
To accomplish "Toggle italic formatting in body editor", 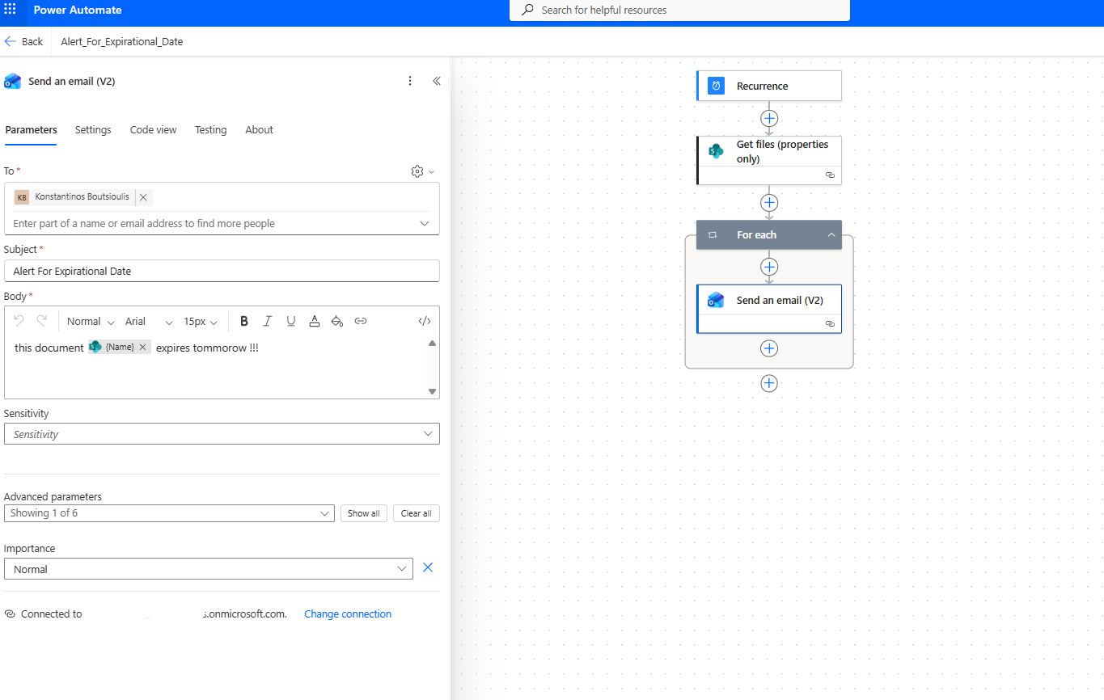I will (x=268, y=321).
